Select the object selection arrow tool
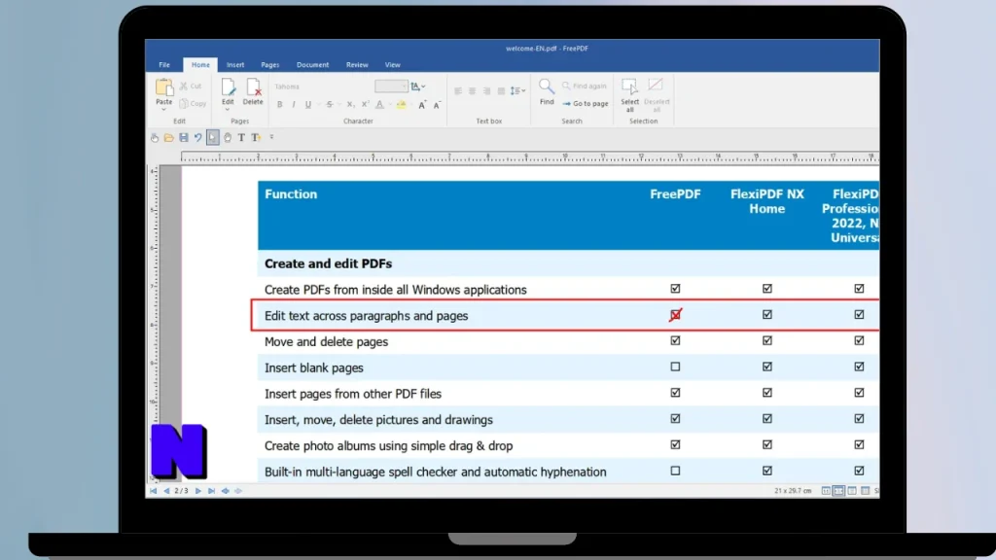 213,138
